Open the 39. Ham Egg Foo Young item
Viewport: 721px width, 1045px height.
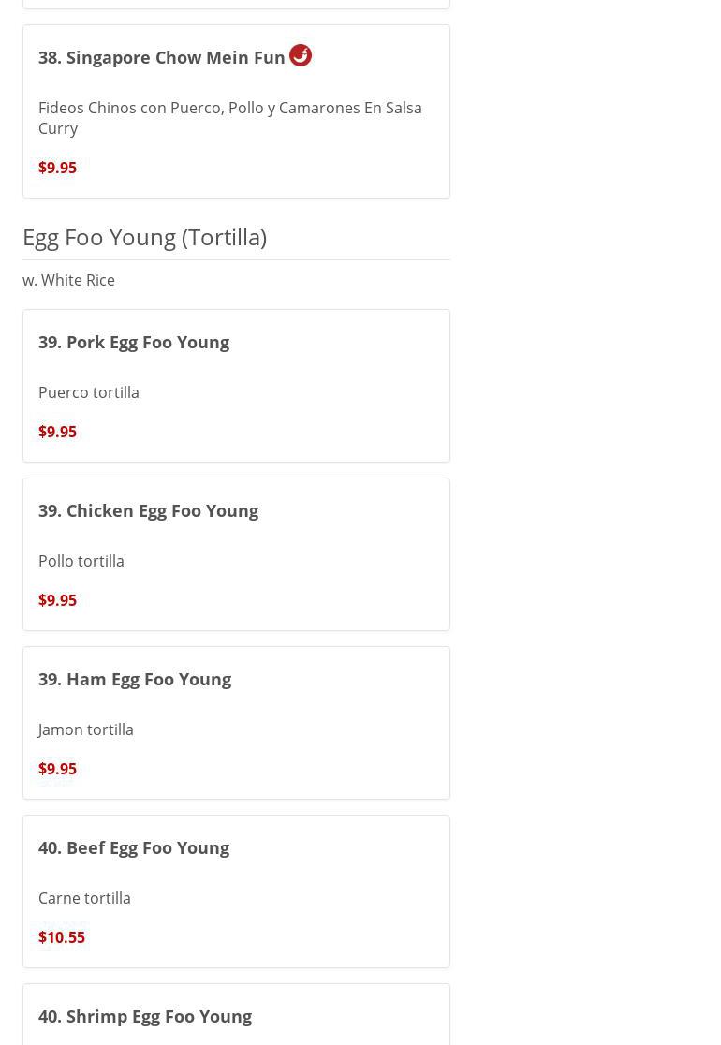[x=135, y=679]
